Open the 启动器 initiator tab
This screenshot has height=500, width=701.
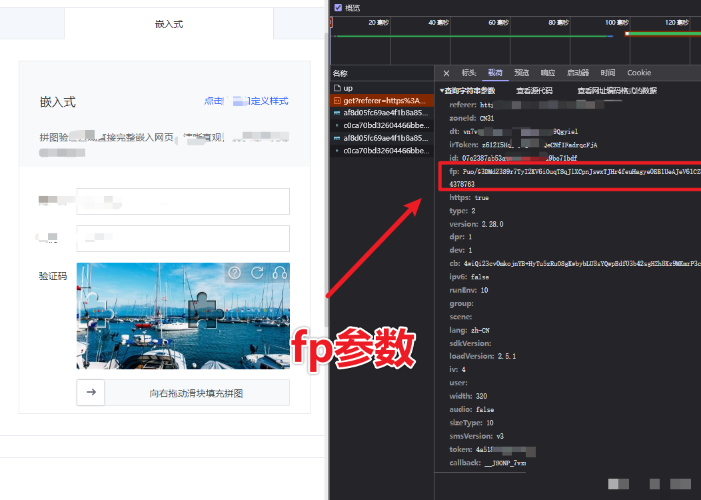pos(578,73)
